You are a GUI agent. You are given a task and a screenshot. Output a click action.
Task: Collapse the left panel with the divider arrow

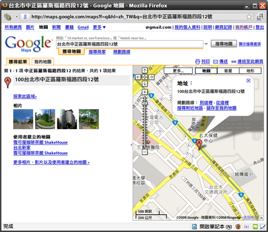tap(131, 145)
